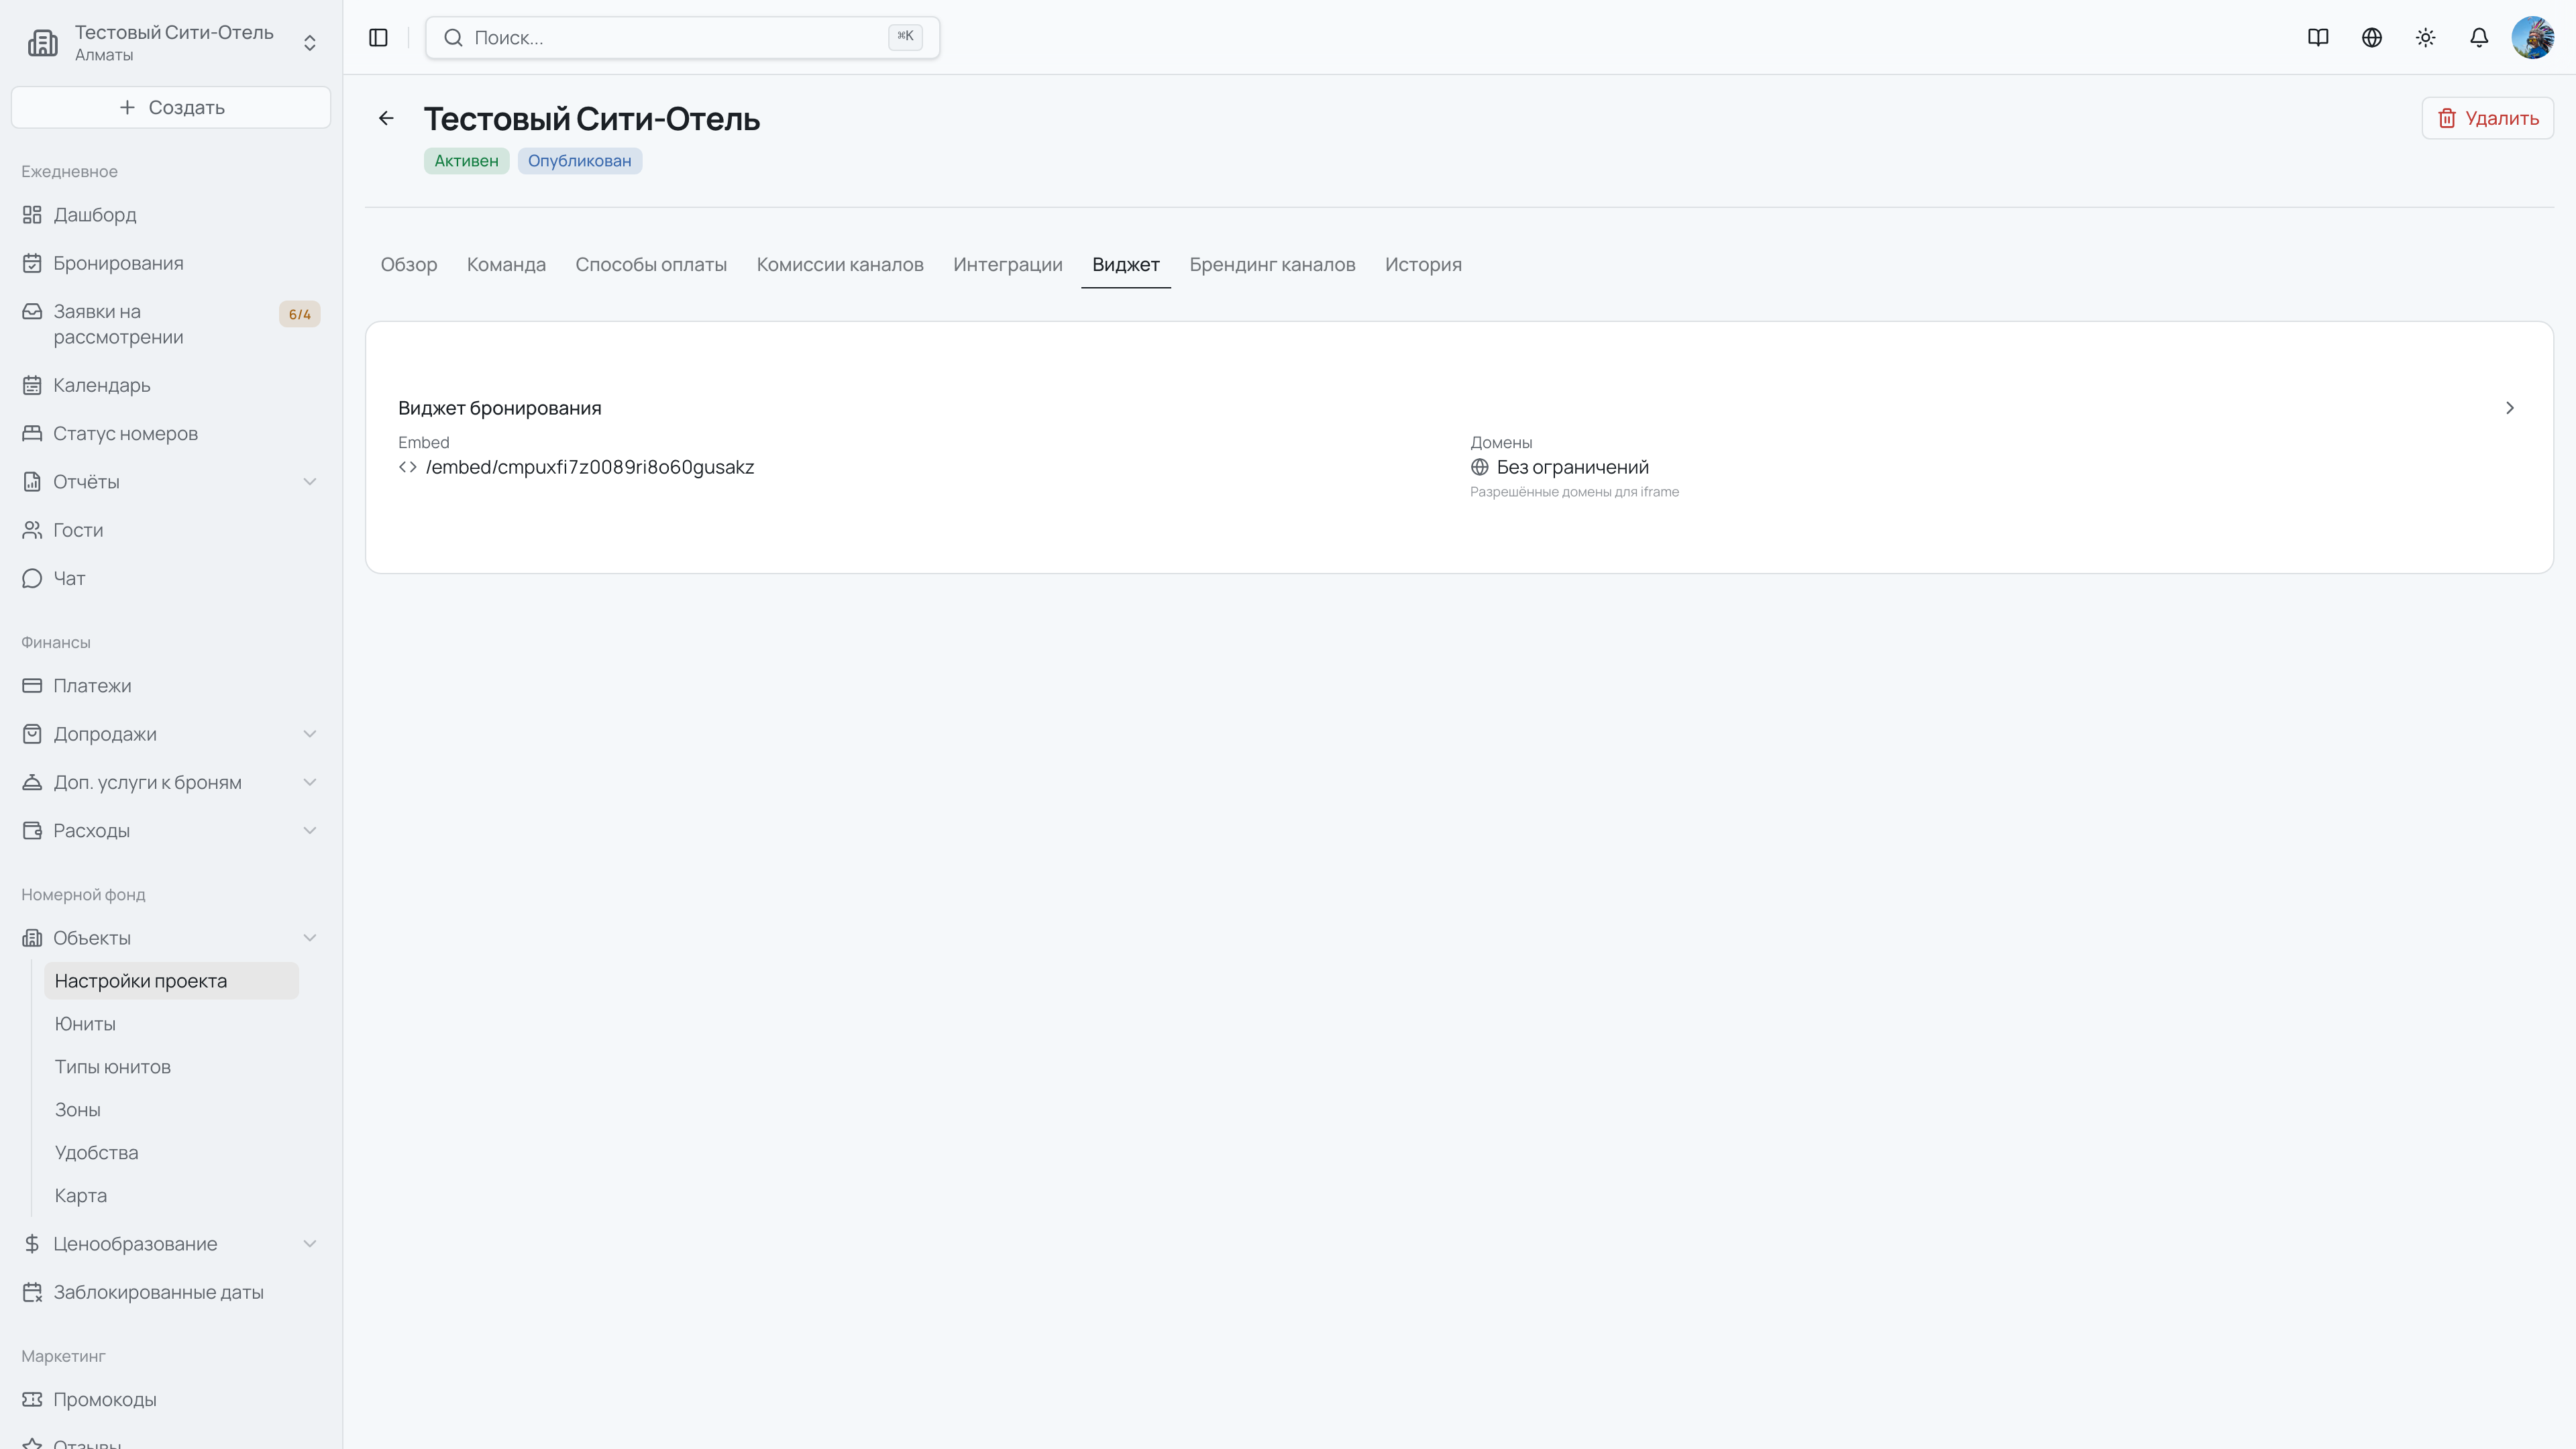Select the Виджет tab

tap(1126, 265)
